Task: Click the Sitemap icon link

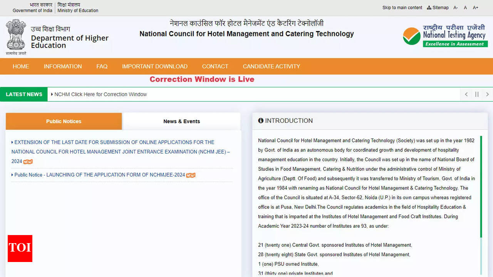Action: [438, 8]
